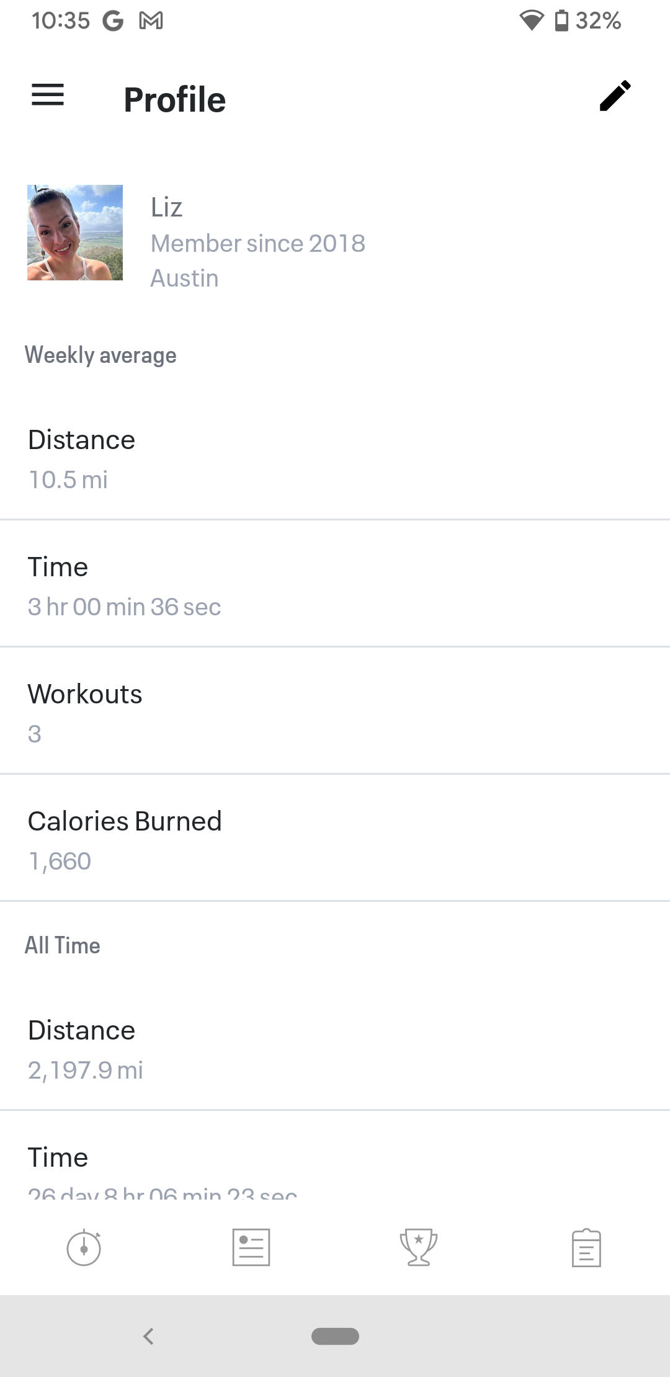Select the weekly average Time row
Viewport: 670px width, 1377px height.
335,586
